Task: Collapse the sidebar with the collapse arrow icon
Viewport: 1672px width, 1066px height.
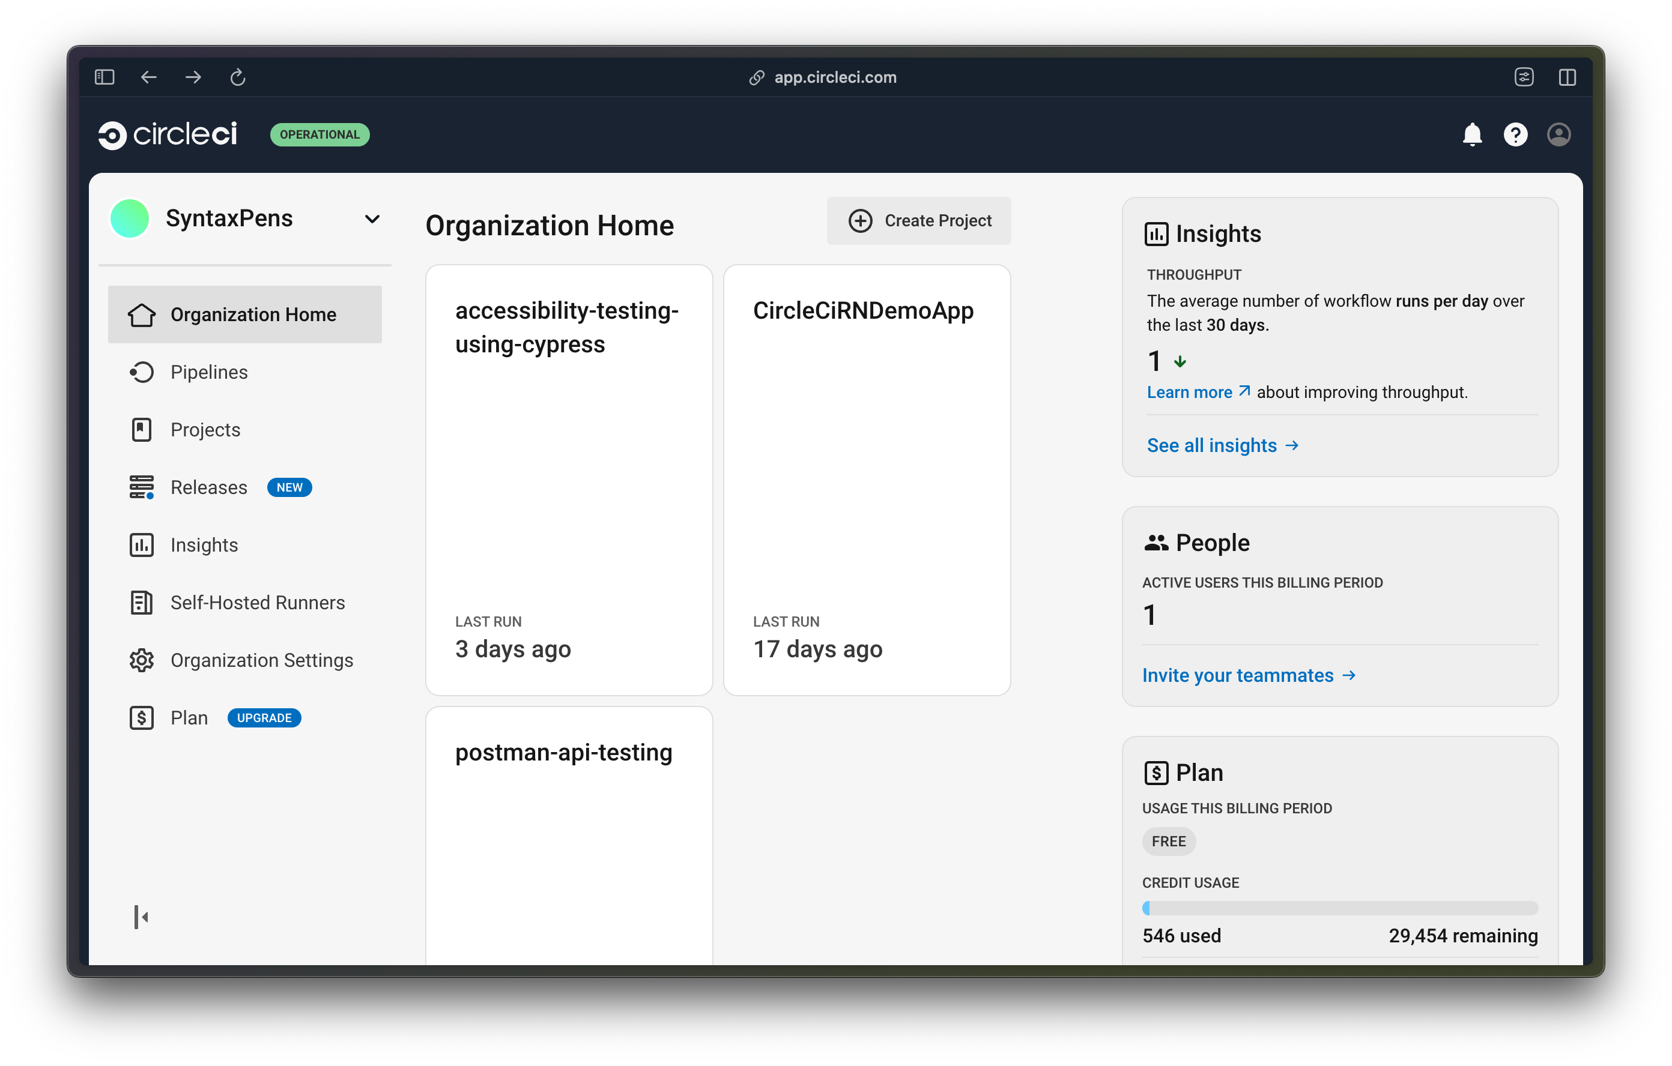Action: 141,917
